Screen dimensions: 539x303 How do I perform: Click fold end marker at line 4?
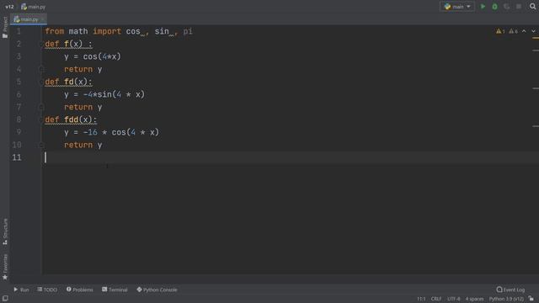click(41, 69)
